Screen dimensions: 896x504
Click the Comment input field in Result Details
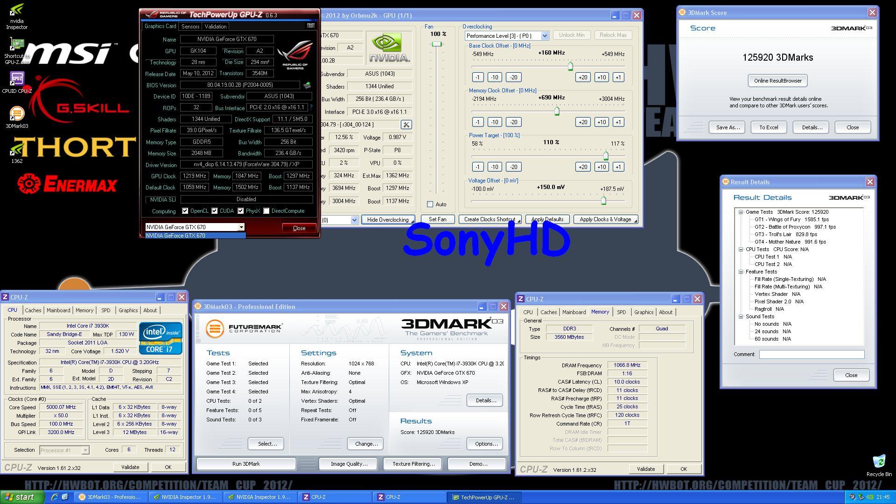point(812,355)
